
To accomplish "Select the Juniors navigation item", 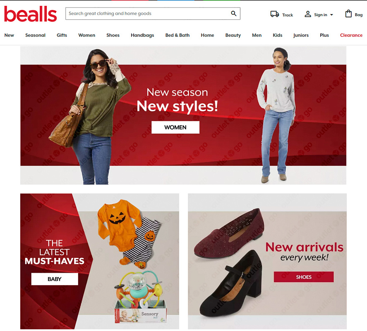I will point(301,35).
